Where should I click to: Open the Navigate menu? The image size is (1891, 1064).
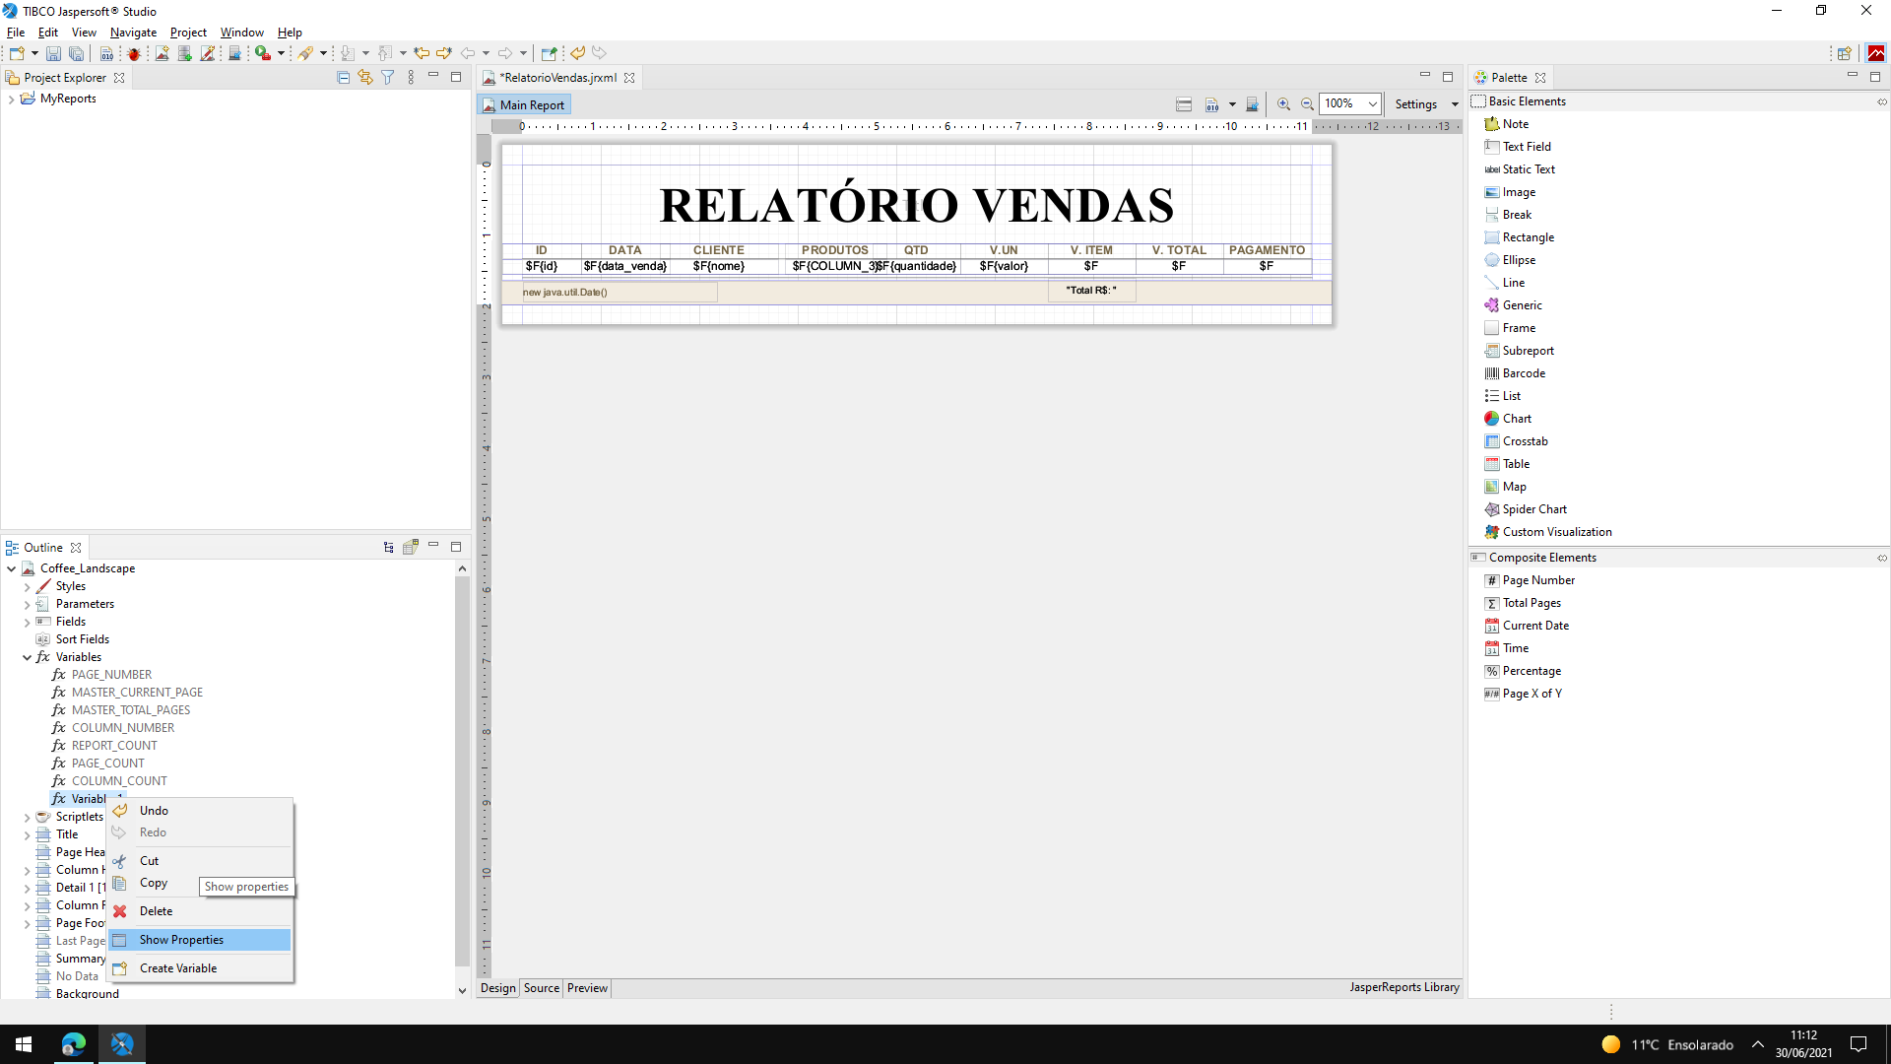point(133,33)
